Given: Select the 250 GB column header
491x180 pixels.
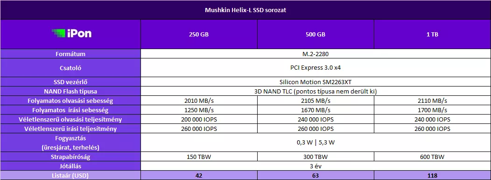Looking at the screenshot, I should [x=199, y=35].
